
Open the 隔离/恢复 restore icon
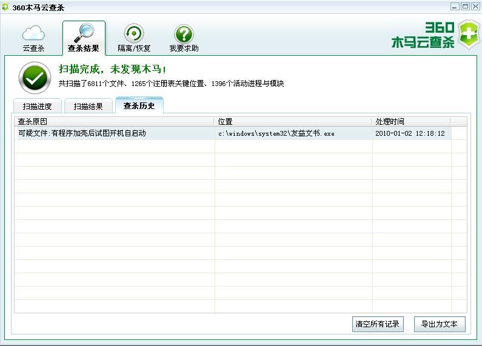tap(134, 33)
